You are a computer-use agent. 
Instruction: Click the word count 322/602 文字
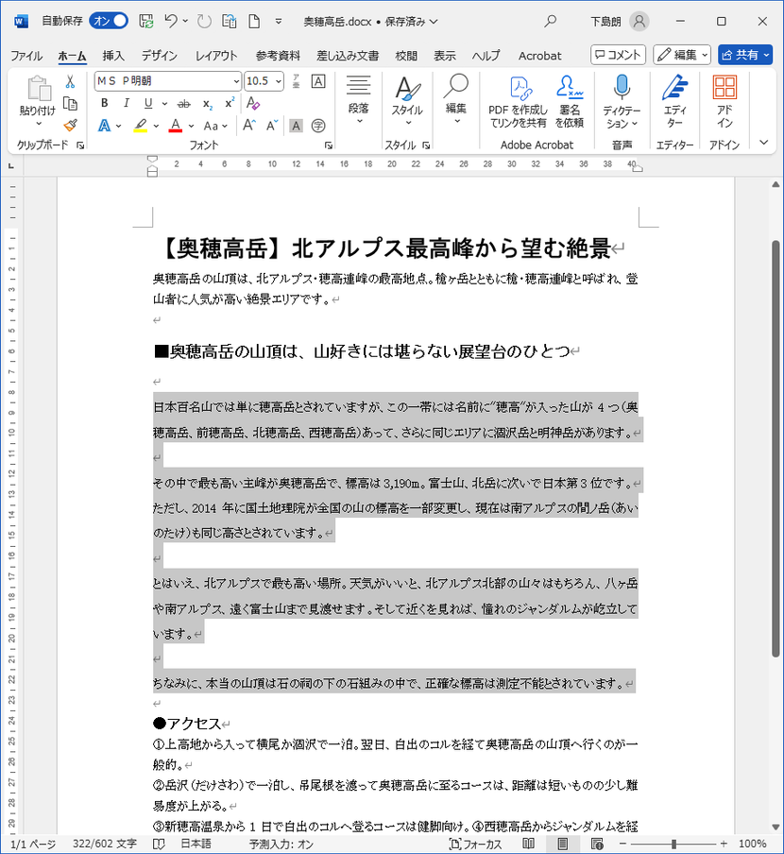point(105,844)
